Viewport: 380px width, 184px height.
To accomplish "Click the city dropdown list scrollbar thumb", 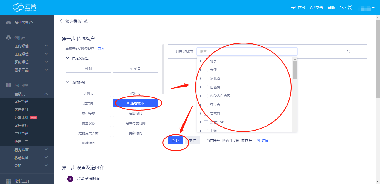I will (x=295, y=70).
